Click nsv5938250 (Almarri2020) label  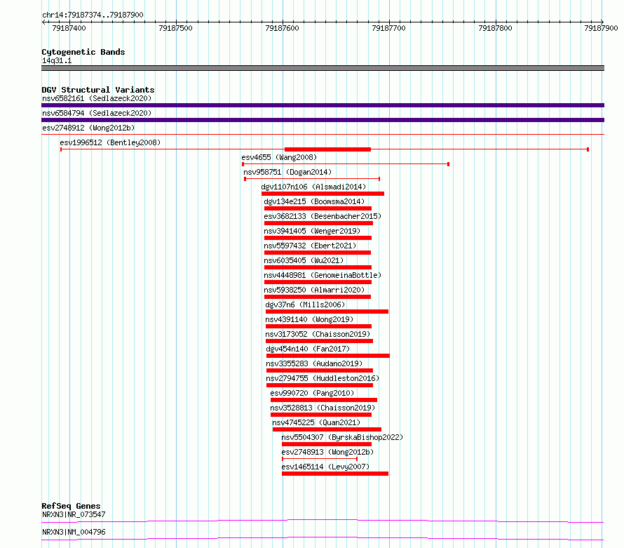[x=314, y=290]
